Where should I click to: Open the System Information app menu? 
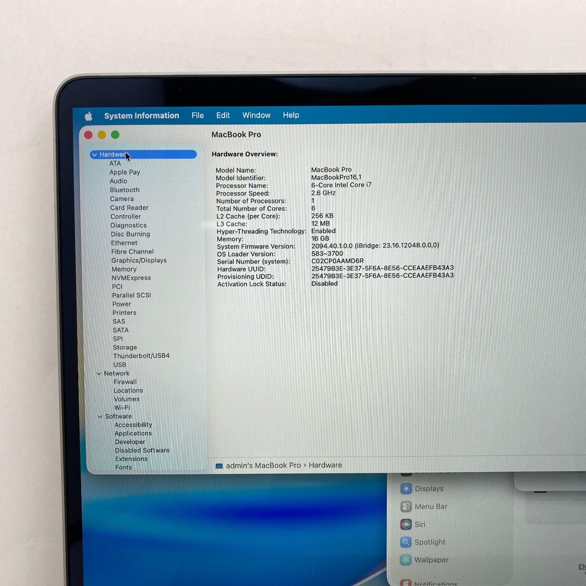click(141, 116)
